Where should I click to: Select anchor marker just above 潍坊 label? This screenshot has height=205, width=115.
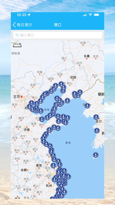(x=42, y=119)
